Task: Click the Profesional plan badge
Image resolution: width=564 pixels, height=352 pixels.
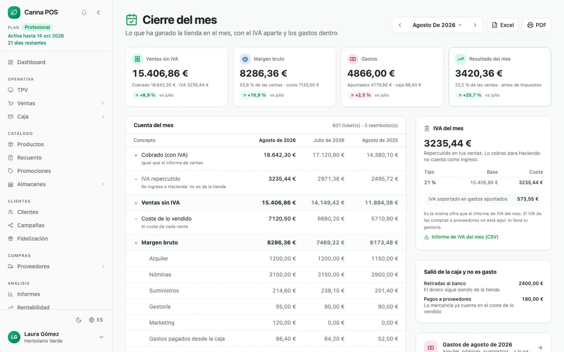Action: pyautogui.click(x=37, y=27)
